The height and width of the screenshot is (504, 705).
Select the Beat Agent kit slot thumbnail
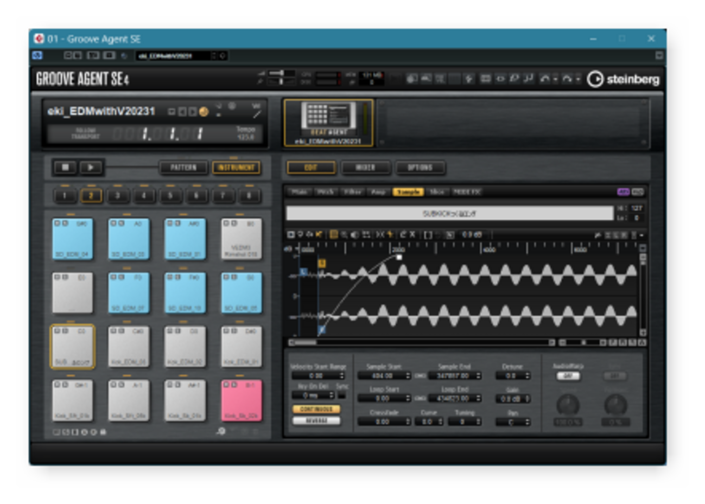(x=329, y=123)
